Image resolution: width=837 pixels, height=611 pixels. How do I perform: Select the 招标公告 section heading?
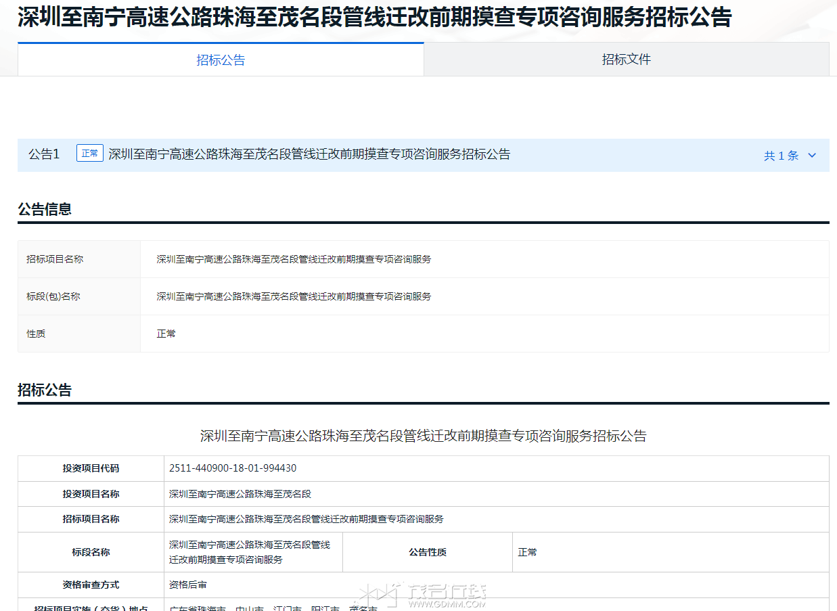(45, 390)
